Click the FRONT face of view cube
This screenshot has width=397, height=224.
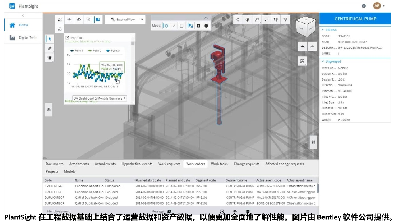(312, 28)
